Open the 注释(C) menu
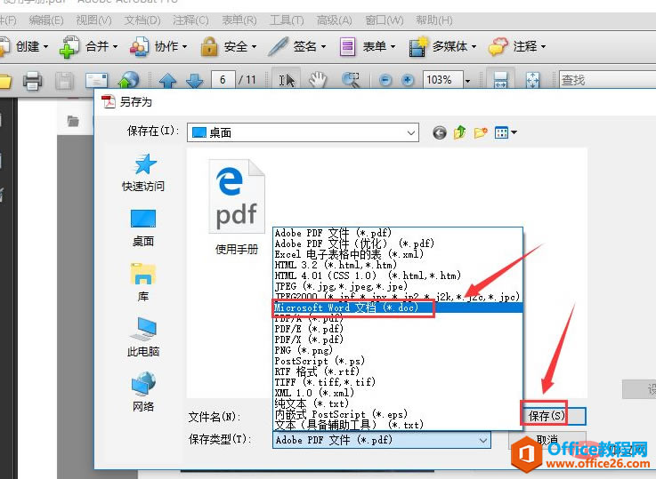Screen dimensions: 656x479 (190, 20)
